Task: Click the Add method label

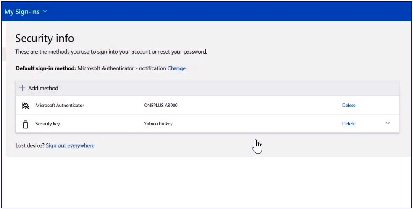Action: click(x=43, y=88)
